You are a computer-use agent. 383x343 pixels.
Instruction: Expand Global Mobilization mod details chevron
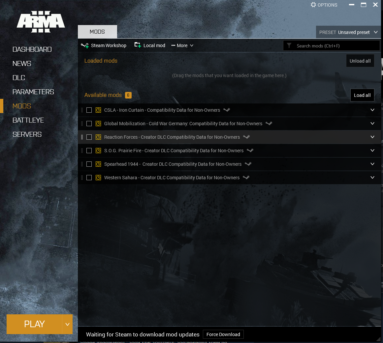tap(372, 124)
